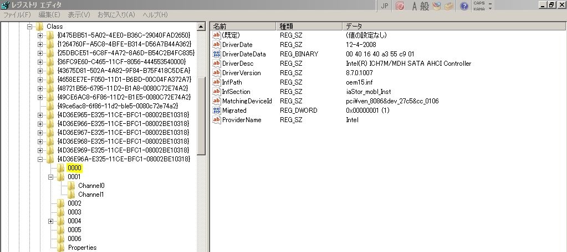Open the 編集(E) menu
The image size is (567, 252).
point(49,15)
